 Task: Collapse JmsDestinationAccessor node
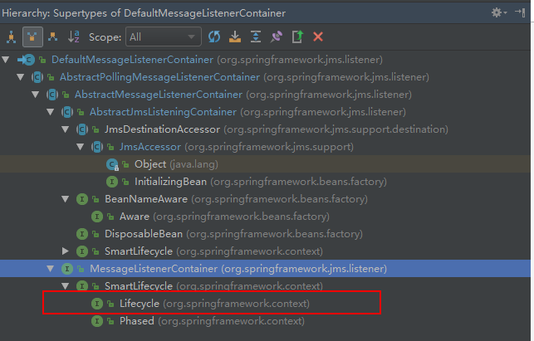(66, 129)
